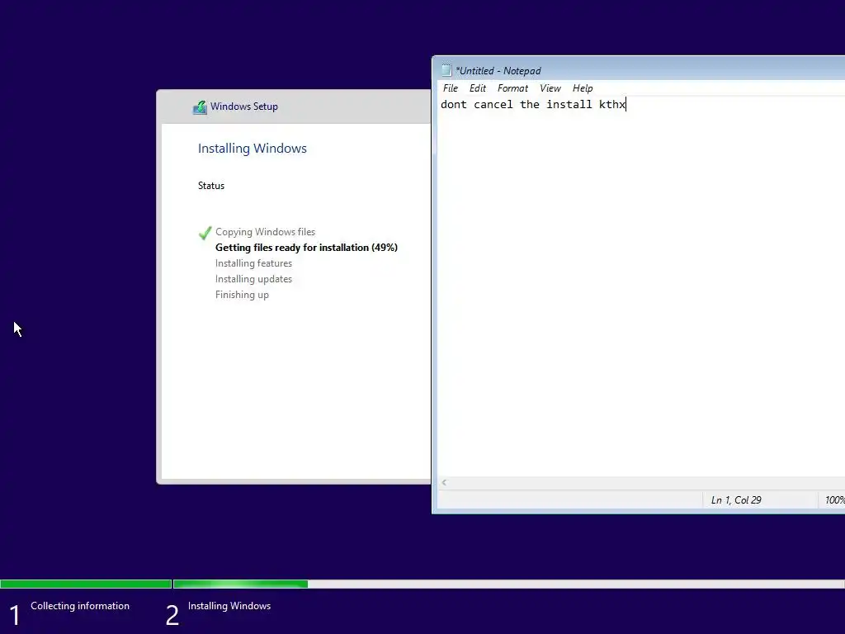Click the 'Finishing up' step
The width and height of the screenshot is (845, 634).
[242, 295]
